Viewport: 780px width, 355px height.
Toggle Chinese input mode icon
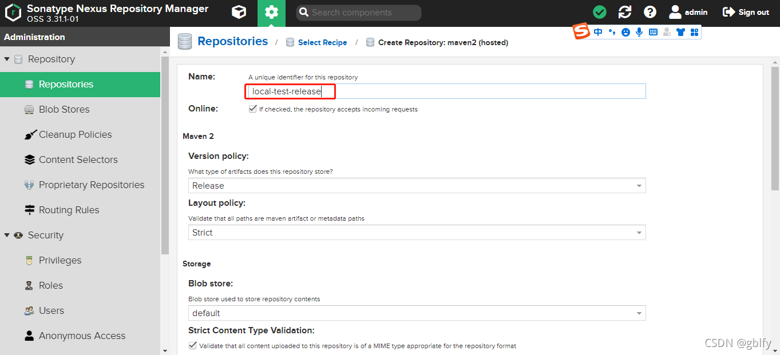tap(598, 33)
